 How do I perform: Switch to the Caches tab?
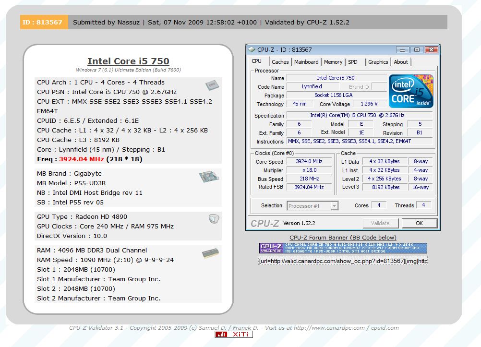[x=280, y=62]
